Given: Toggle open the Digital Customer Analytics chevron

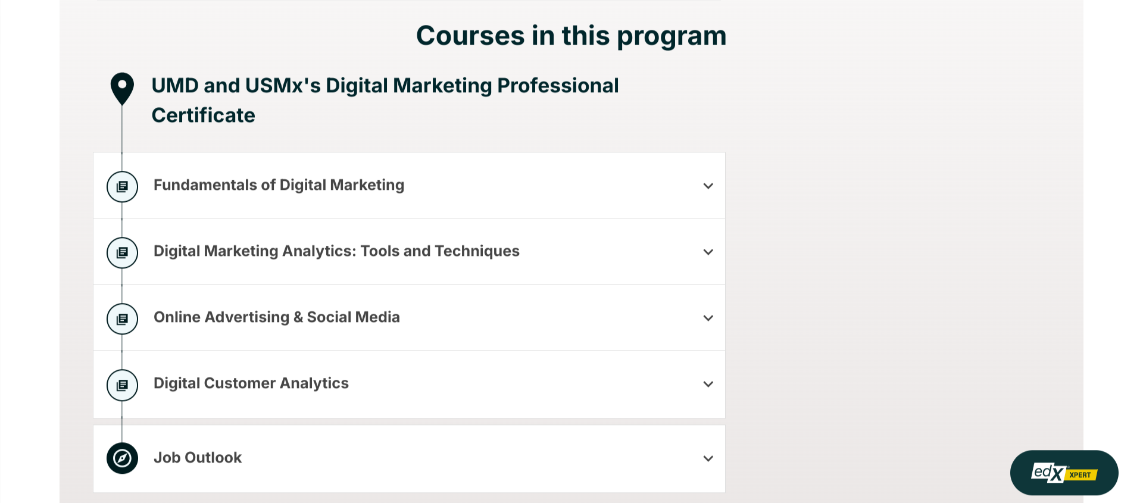Looking at the screenshot, I should click(x=708, y=384).
